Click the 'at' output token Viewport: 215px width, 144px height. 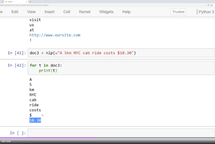point(32,30)
